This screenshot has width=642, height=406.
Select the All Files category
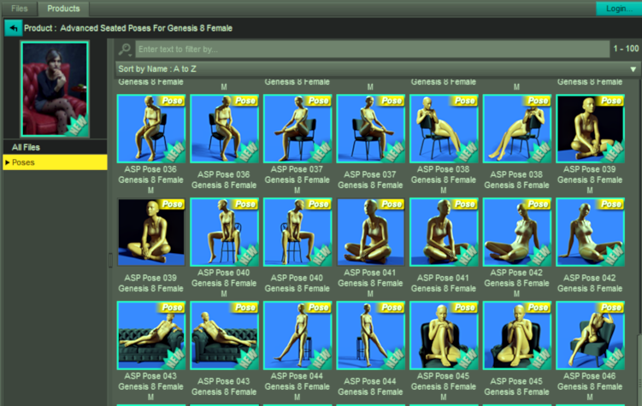point(55,147)
